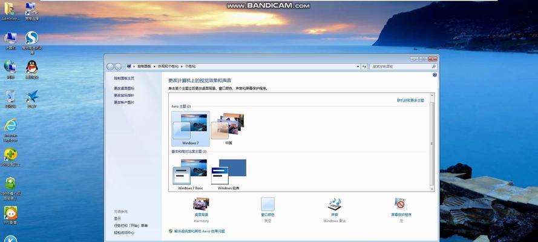Click theme list scrollbar up arrow

pos(432,96)
